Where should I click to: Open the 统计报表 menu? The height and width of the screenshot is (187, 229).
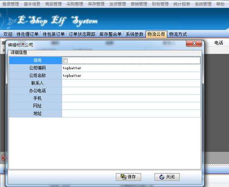point(181,4)
